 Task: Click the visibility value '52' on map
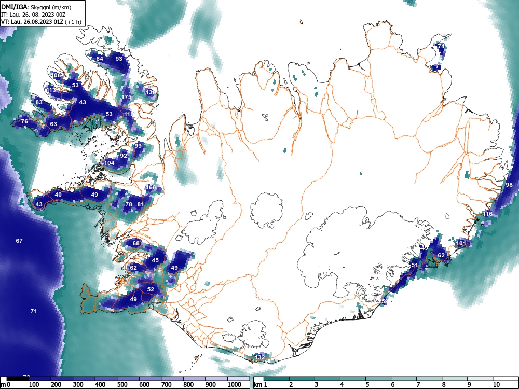click(x=151, y=289)
